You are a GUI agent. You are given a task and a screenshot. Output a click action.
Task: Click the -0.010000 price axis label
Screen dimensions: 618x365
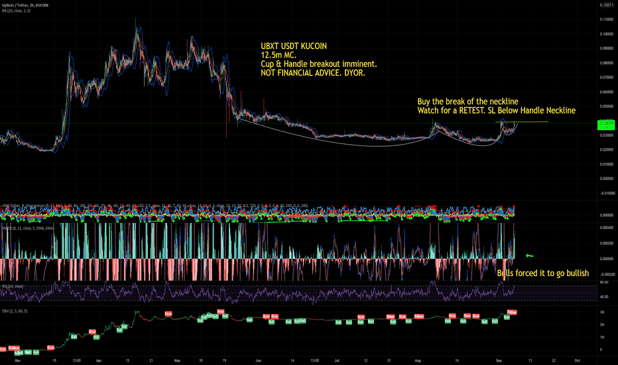pos(607,193)
